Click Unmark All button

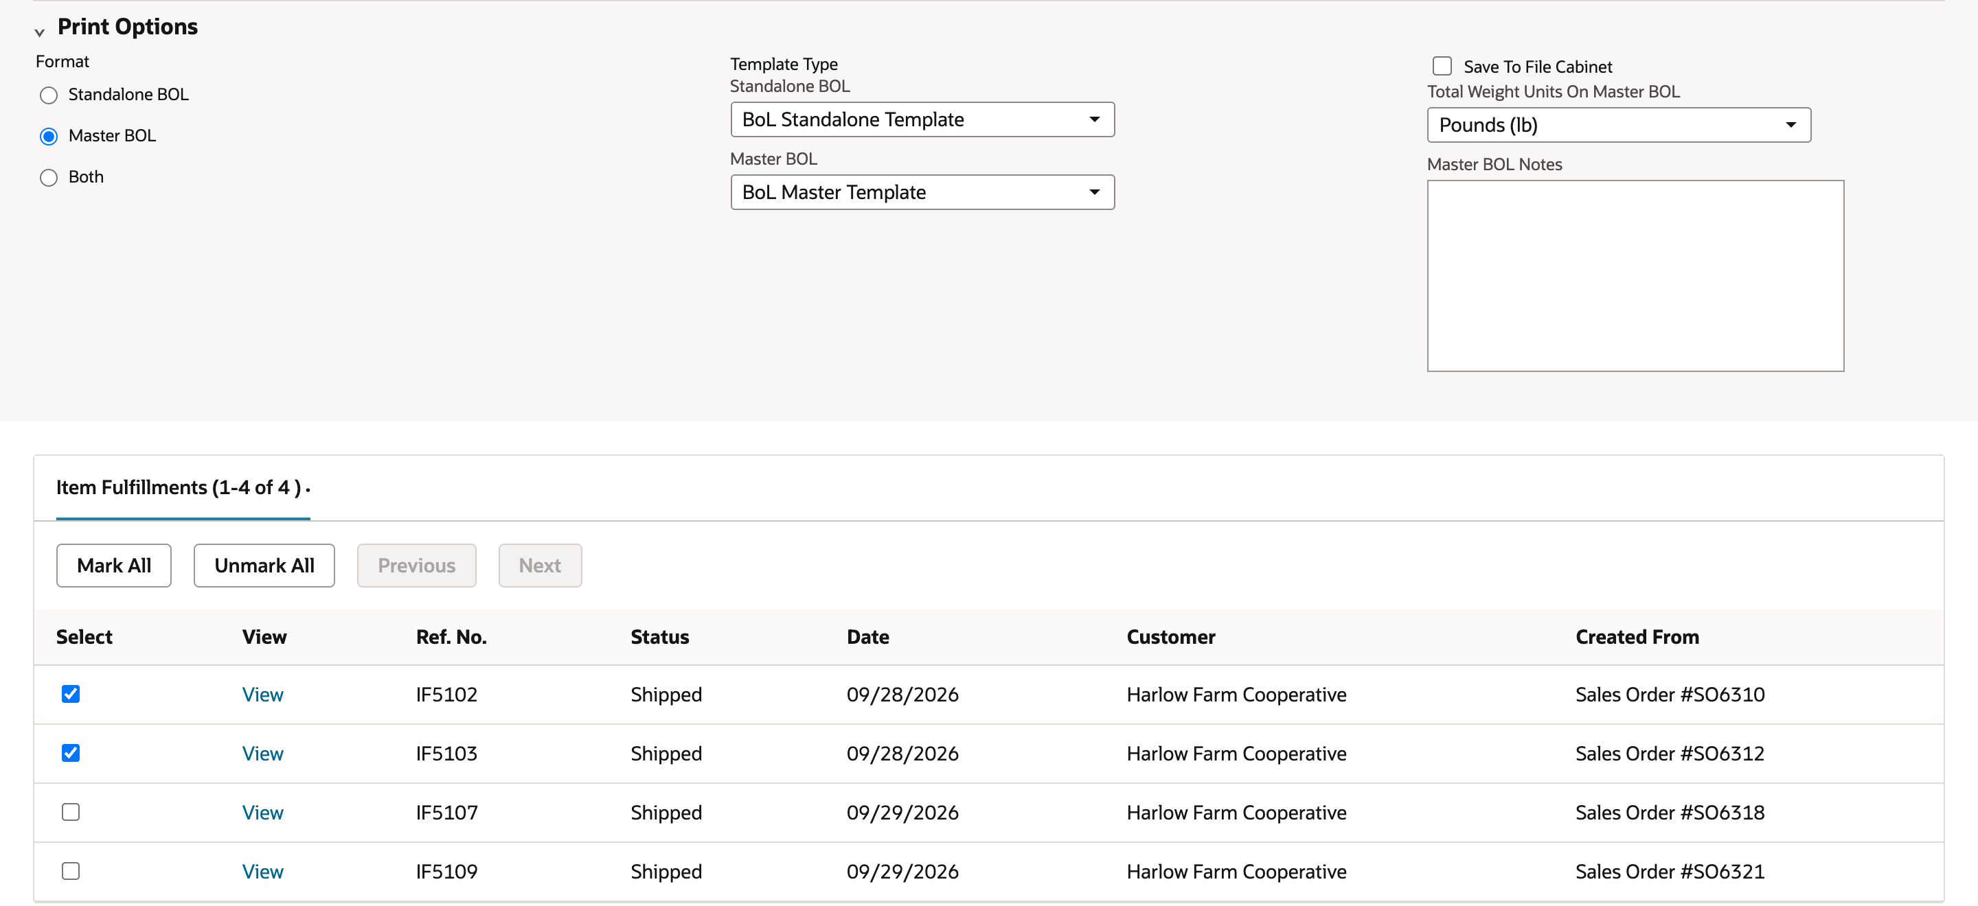pos(264,566)
